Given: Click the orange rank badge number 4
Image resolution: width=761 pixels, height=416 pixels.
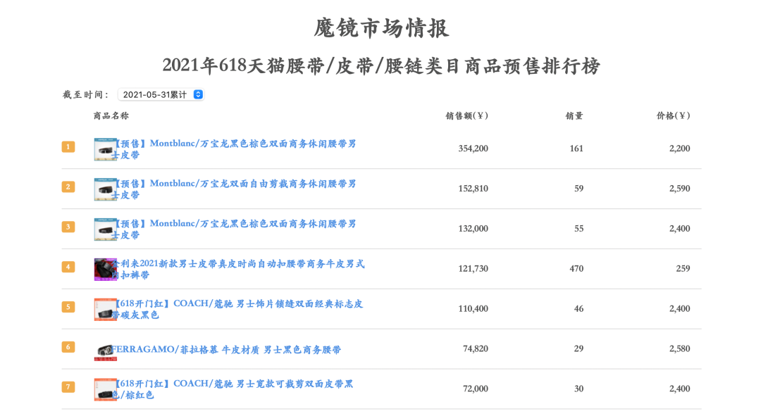Looking at the screenshot, I should tap(68, 267).
